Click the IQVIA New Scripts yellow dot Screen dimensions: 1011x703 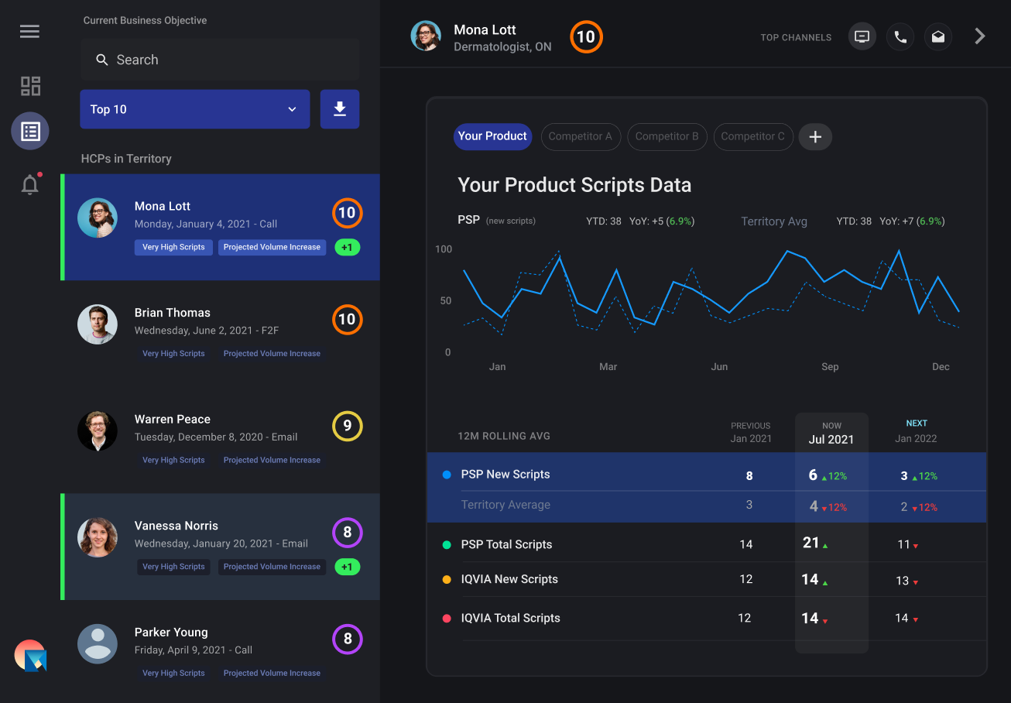coord(447,579)
